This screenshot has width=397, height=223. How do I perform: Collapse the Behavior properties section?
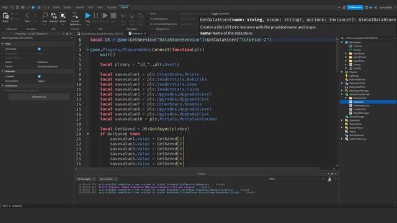2,71
